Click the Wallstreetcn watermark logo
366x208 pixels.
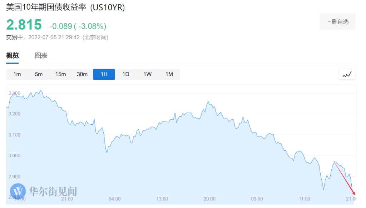(18, 191)
